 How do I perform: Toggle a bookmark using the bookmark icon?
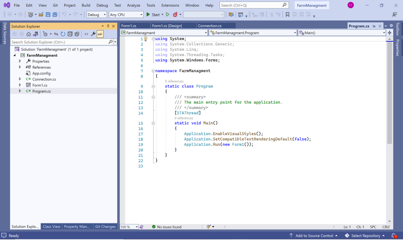coord(287,15)
